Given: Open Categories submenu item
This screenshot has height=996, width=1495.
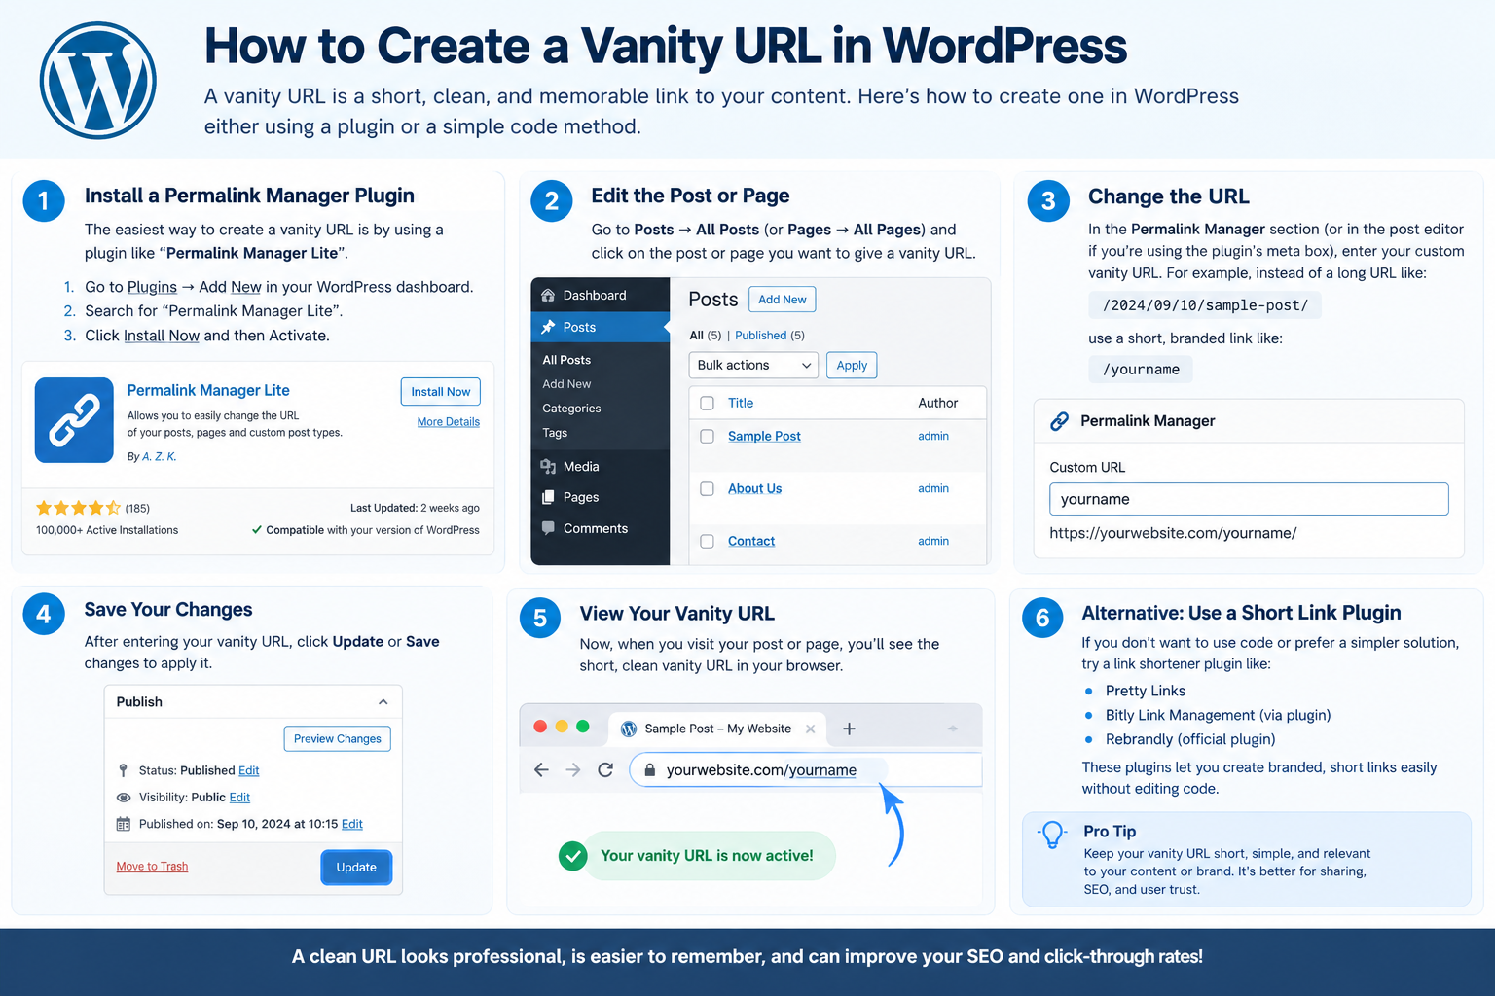Looking at the screenshot, I should (571, 409).
